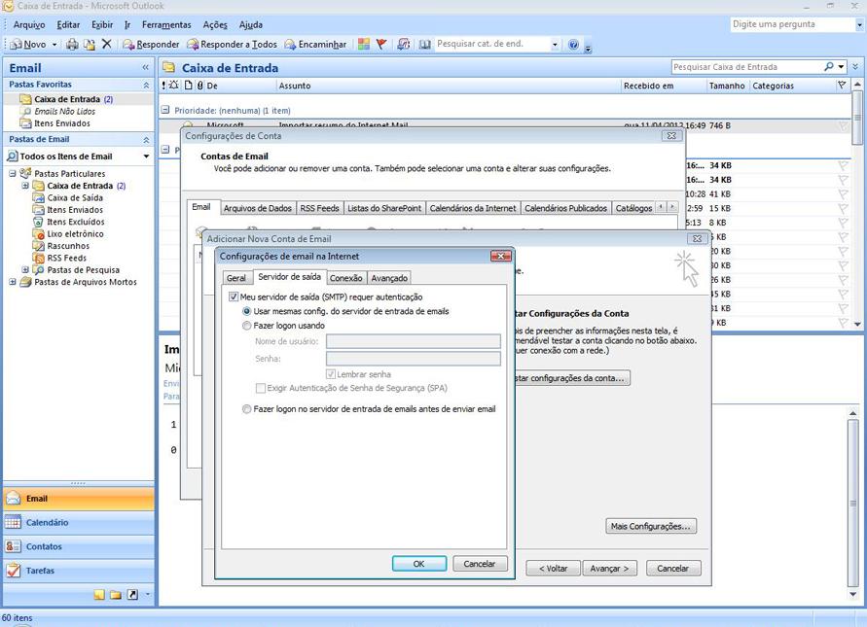Viewport: 867px width, 627px height.
Task: Select 'Usar mesmas config. do servidor' radio
Action: [246, 311]
